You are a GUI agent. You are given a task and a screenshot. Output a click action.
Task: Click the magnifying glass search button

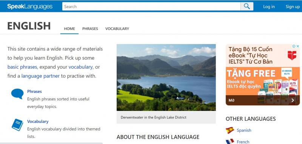coord(247,6)
